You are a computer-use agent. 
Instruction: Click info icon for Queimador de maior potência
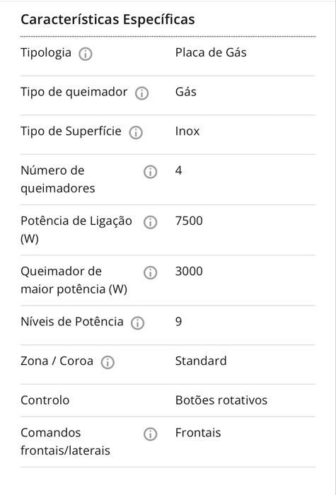pyautogui.click(x=150, y=273)
